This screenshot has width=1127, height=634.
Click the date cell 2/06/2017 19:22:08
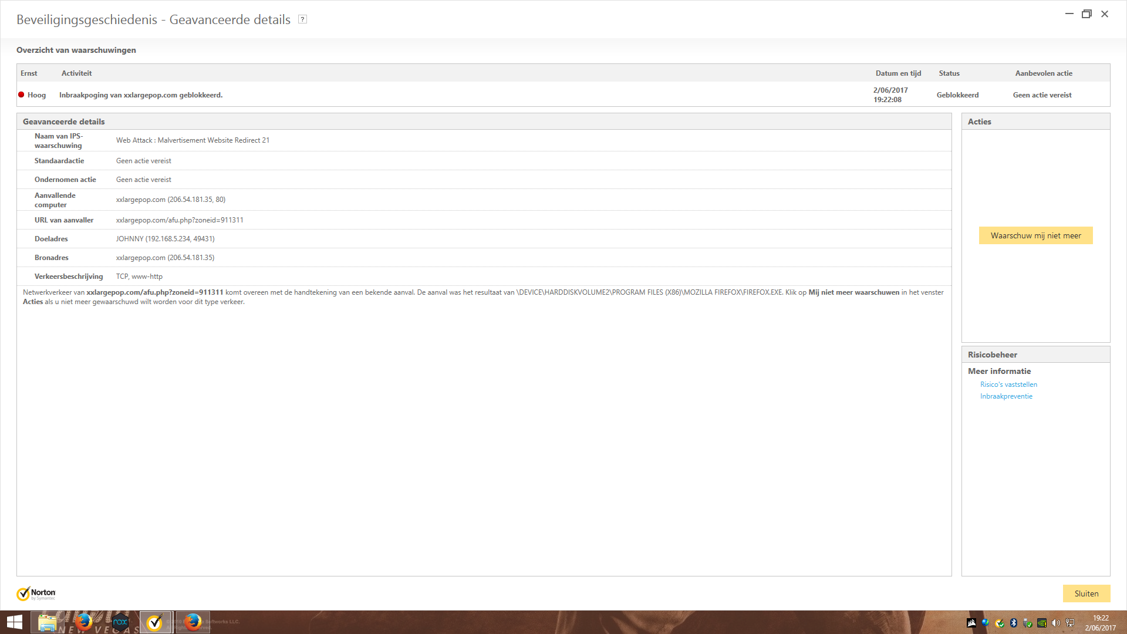[x=890, y=95]
